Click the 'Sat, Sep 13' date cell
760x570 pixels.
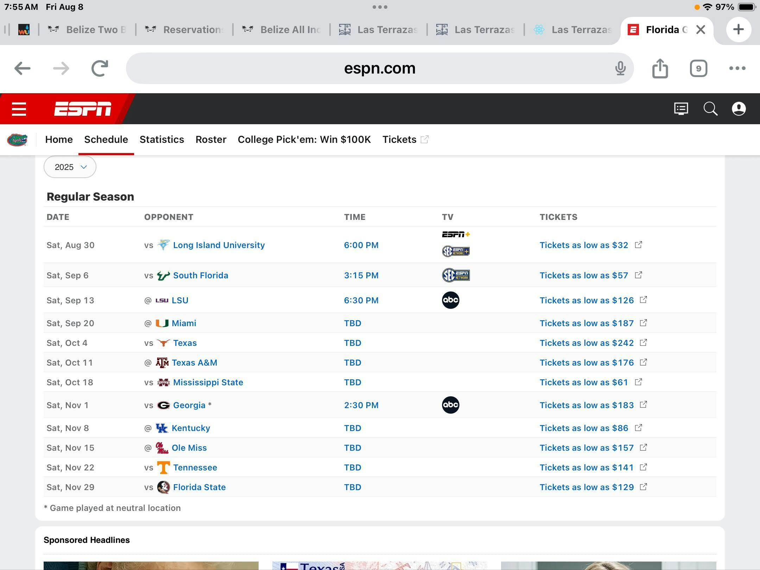point(70,300)
